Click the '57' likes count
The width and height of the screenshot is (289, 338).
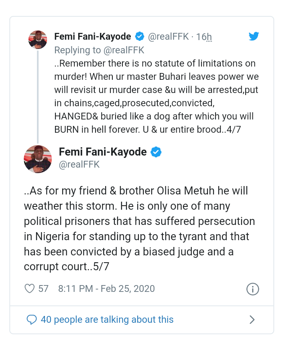point(43,289)
